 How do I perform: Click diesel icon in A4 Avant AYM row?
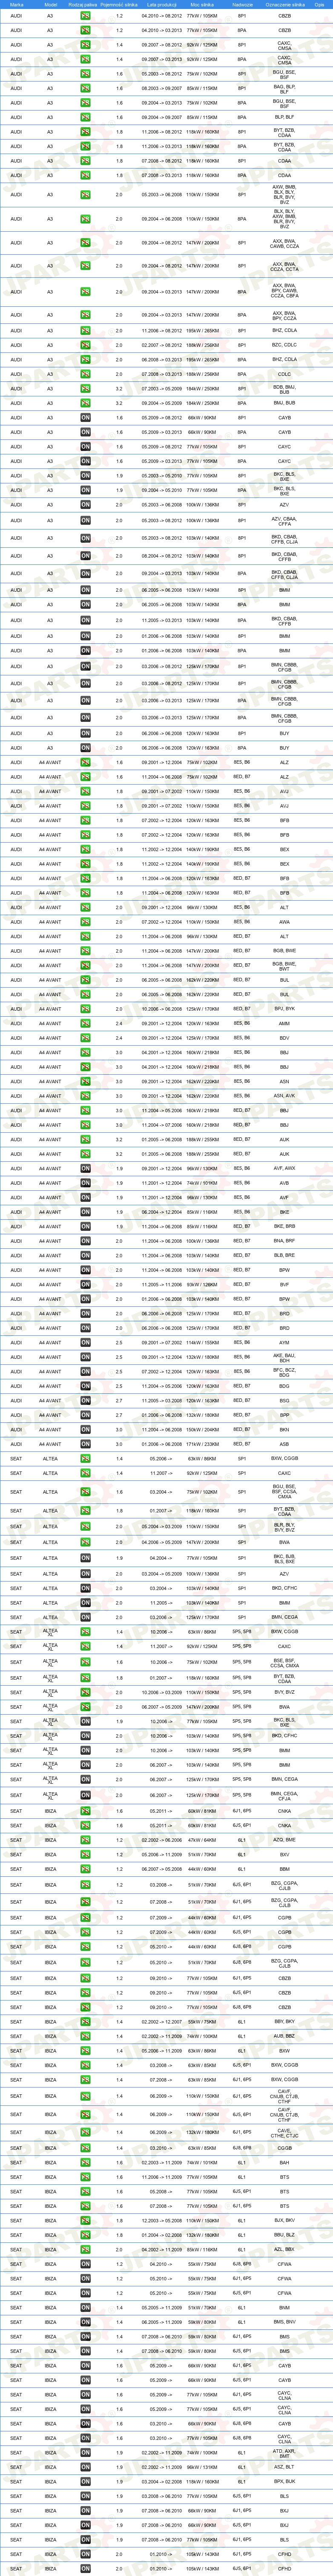85,1343
